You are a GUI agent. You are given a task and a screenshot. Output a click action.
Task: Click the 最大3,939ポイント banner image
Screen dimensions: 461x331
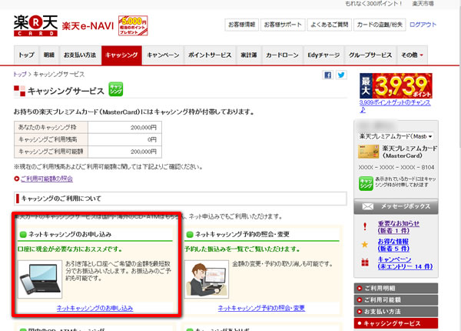click(396, 85)
